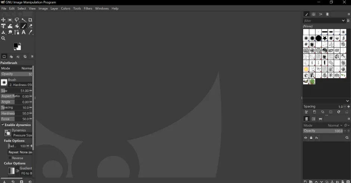Switch to the Brushes tab
Image resolution: width=351 pixels, height=183 pixels.
307,14
